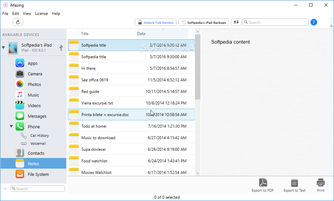Viewport: 334px width, 201px height.
Task: Open the Edit menu
Action: (16, 14)
